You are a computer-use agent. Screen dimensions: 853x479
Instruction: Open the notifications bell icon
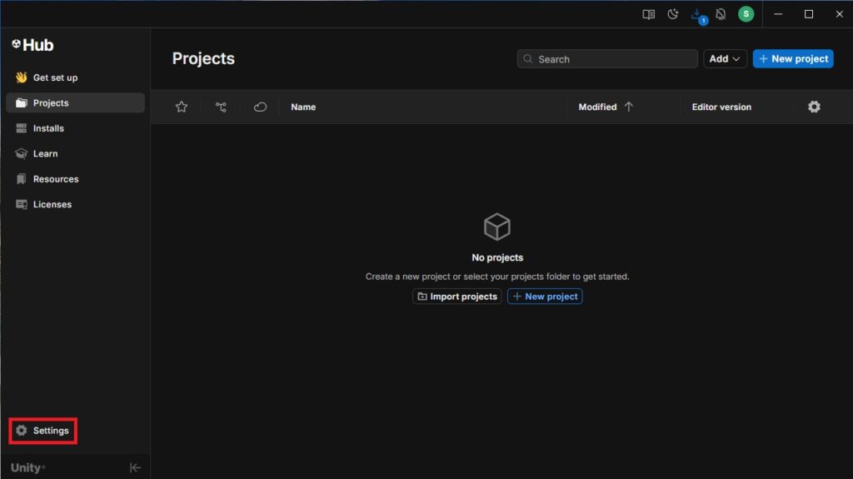coord(721,14)
